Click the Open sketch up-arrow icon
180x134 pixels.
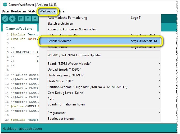[x=28, y=19]
